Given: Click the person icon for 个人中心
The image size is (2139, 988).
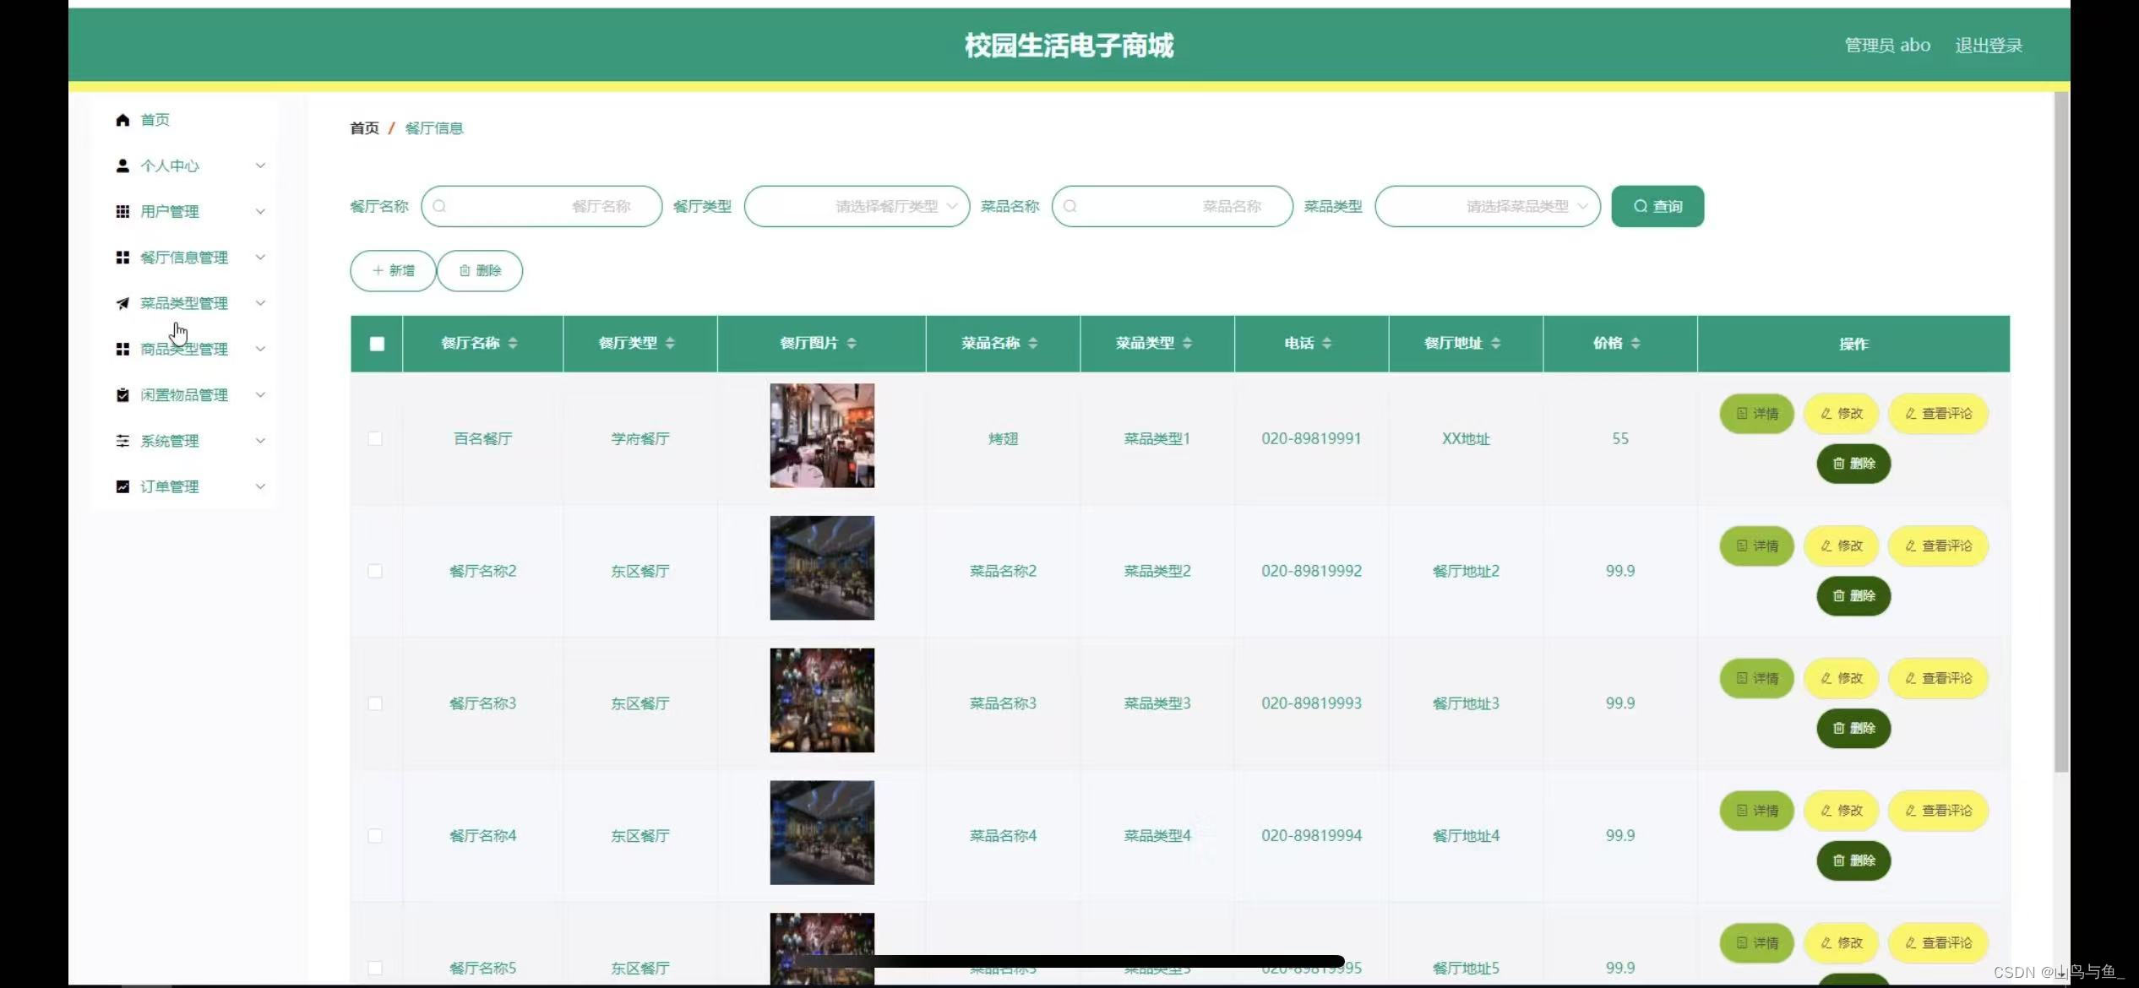Looking at the screenshot, I should tap(122, 166).
